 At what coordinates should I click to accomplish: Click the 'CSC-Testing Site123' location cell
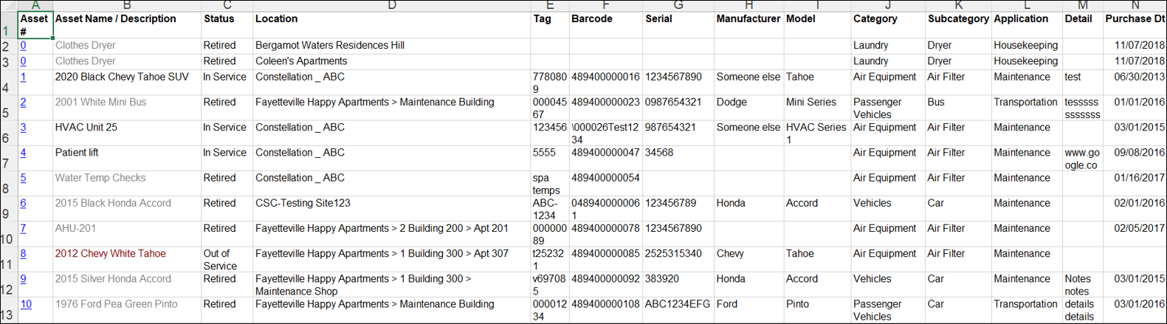[x=303, y=203]
